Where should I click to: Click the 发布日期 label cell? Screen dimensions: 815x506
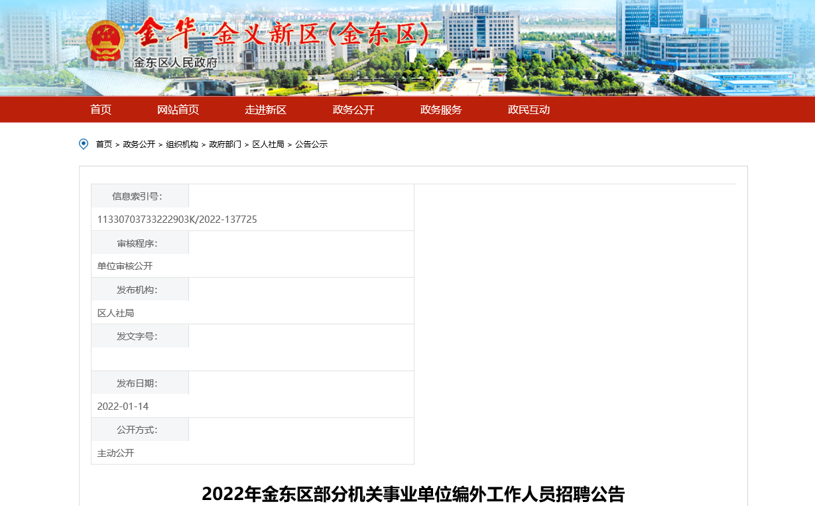pyautogui.click(x=140, y=383)
